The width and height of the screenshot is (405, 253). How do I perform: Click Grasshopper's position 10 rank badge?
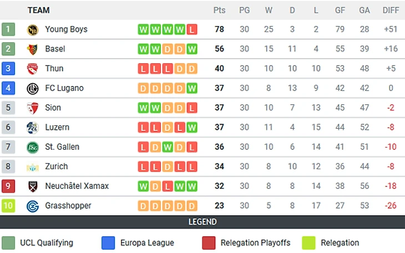[8, 206]
